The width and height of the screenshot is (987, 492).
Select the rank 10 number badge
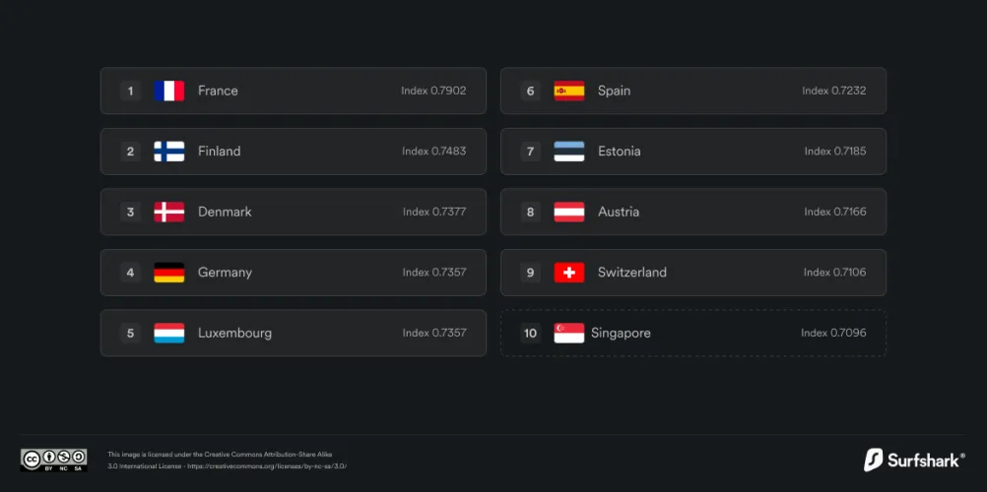click(x=531, y=334)
